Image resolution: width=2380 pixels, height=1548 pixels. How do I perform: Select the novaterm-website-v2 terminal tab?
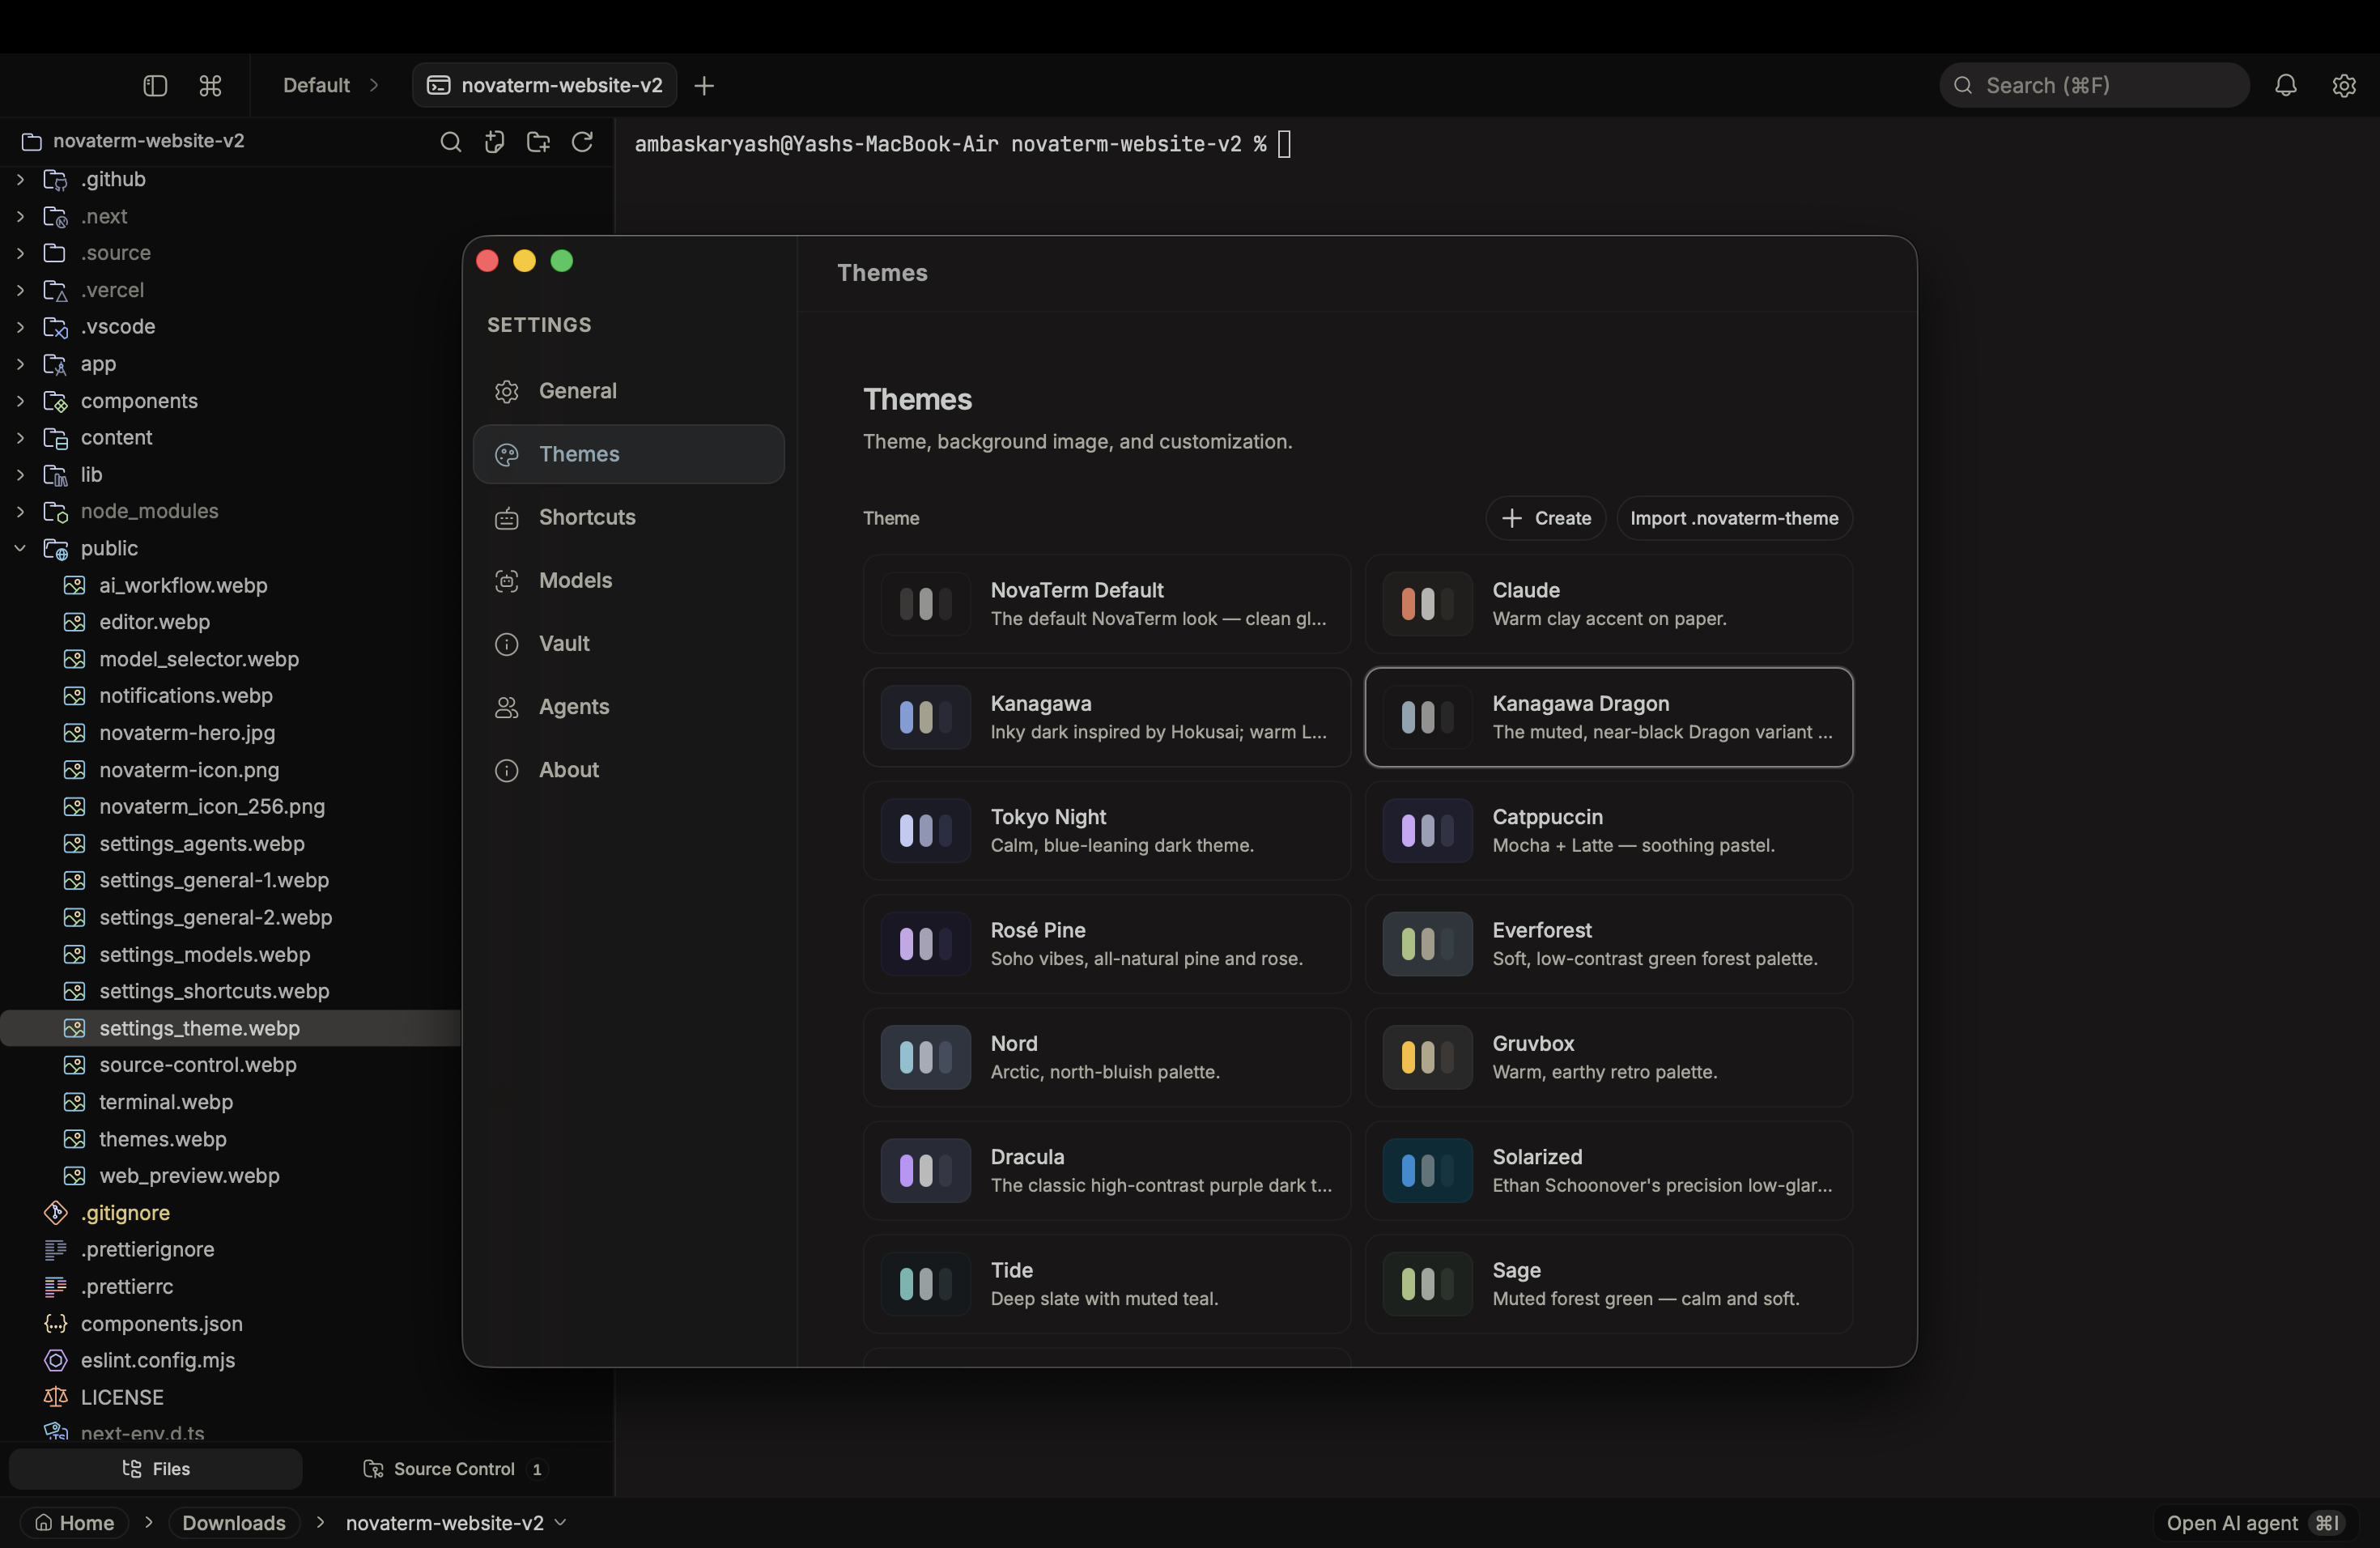point(545,85)
